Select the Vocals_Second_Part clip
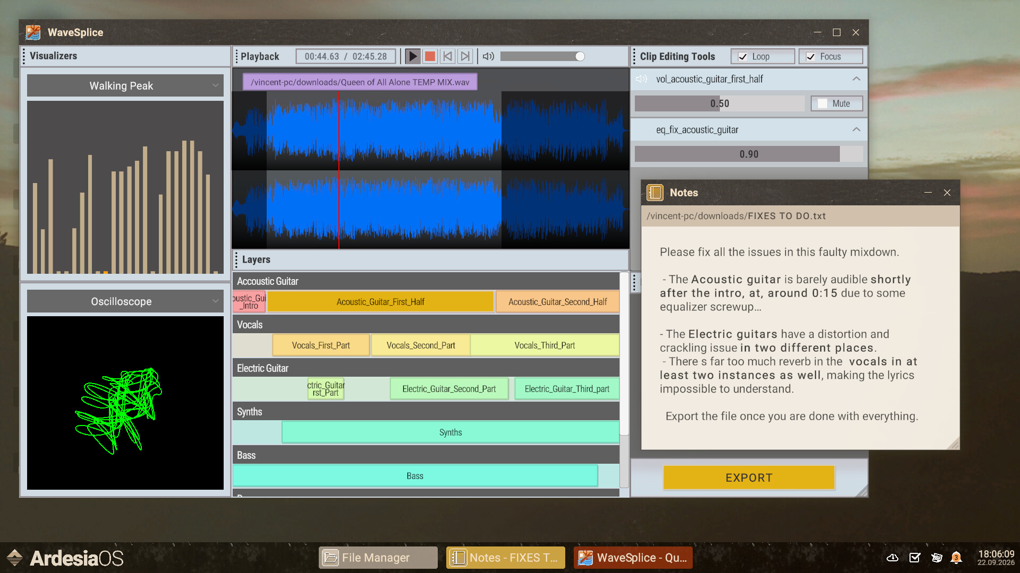The image size is (1020, 573). 420,345
